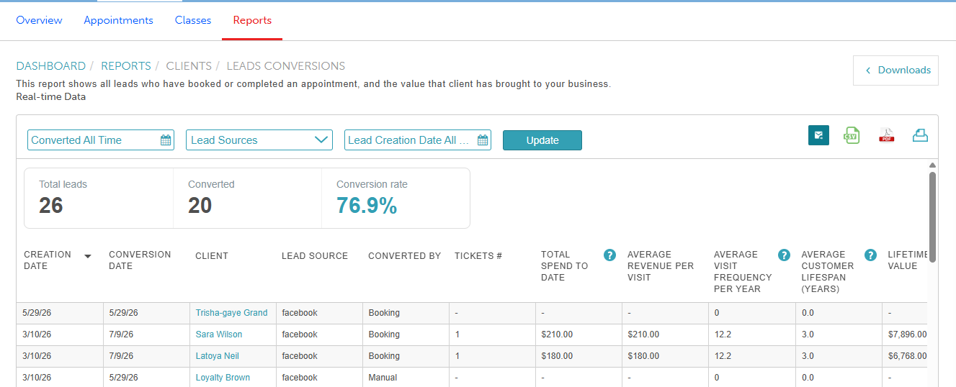Image resolution: width=956 pixels, height=387 pixels.
Task: Sort by the Tickets # column header
Action: click(478, 256)
